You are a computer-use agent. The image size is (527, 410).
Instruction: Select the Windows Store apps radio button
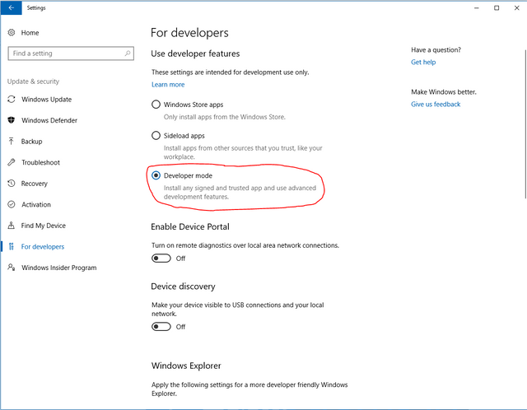156,105
